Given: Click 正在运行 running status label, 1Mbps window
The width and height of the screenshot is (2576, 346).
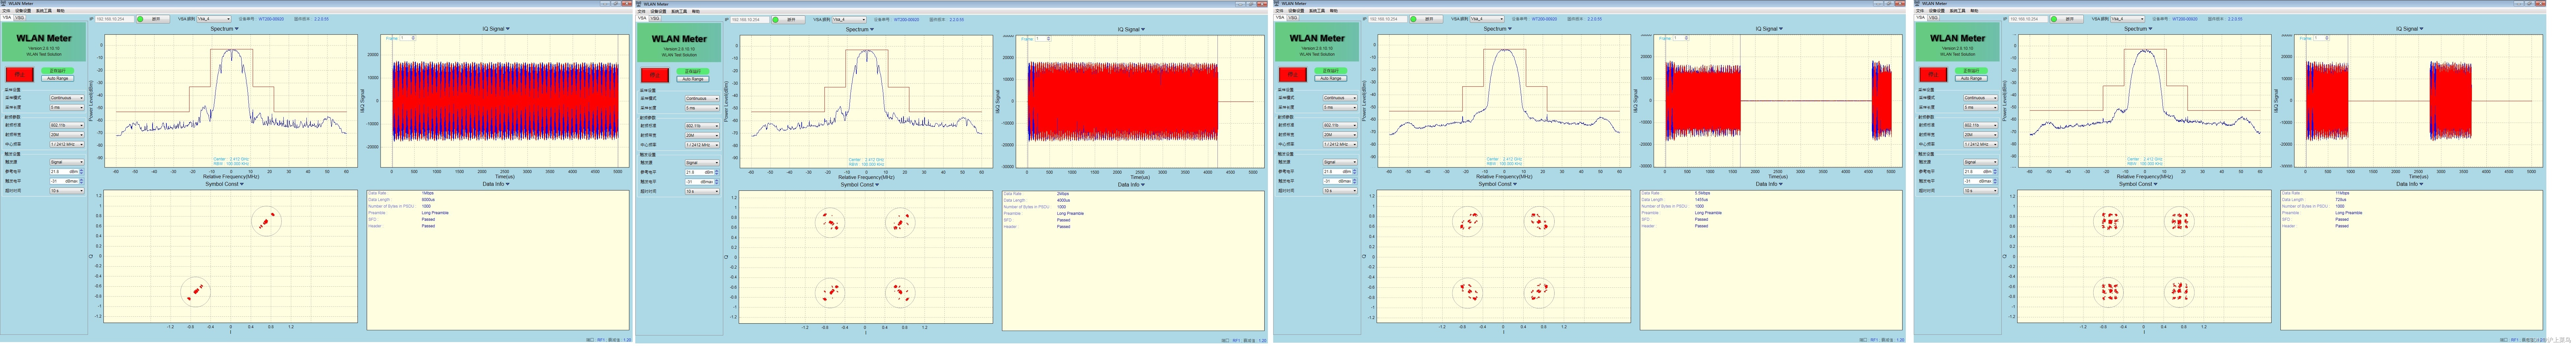Looking at the screenshot, I should point(58,71).
